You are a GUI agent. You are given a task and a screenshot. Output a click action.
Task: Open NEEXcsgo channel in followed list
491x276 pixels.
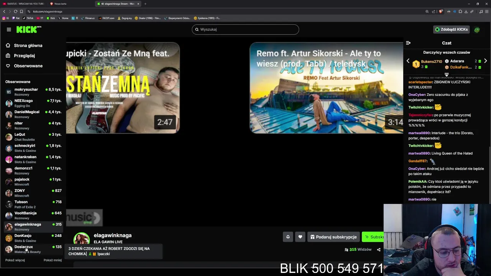tap(33, 103)
